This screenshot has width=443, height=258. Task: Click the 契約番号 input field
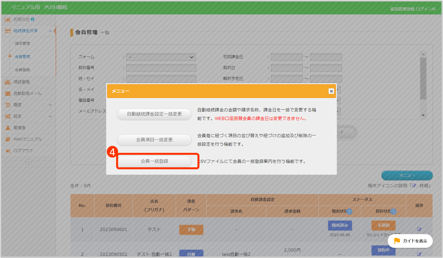click(x=161, y=68)
